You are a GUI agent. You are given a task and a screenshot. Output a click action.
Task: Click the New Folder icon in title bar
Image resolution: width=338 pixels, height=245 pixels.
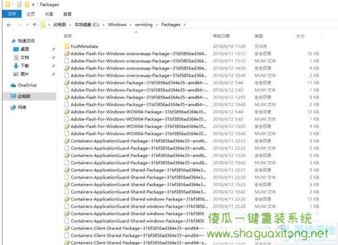point(27,4)
